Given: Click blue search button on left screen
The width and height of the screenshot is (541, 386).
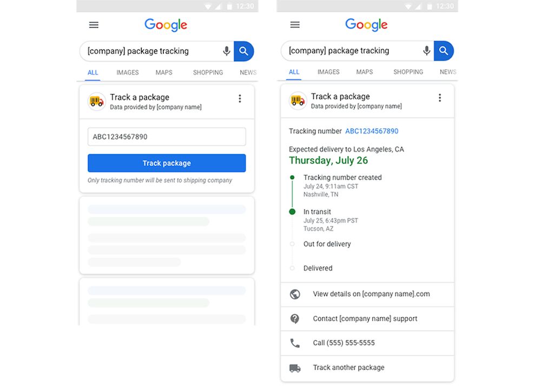Looking at the screenshot, I should click(x=244, y=51).
